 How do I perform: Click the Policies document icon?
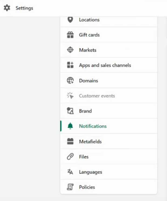[70, 187]
